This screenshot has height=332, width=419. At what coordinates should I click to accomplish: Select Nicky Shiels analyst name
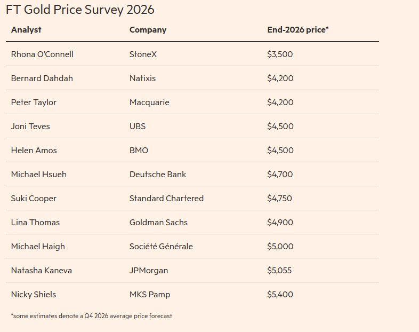click(33, 294)
